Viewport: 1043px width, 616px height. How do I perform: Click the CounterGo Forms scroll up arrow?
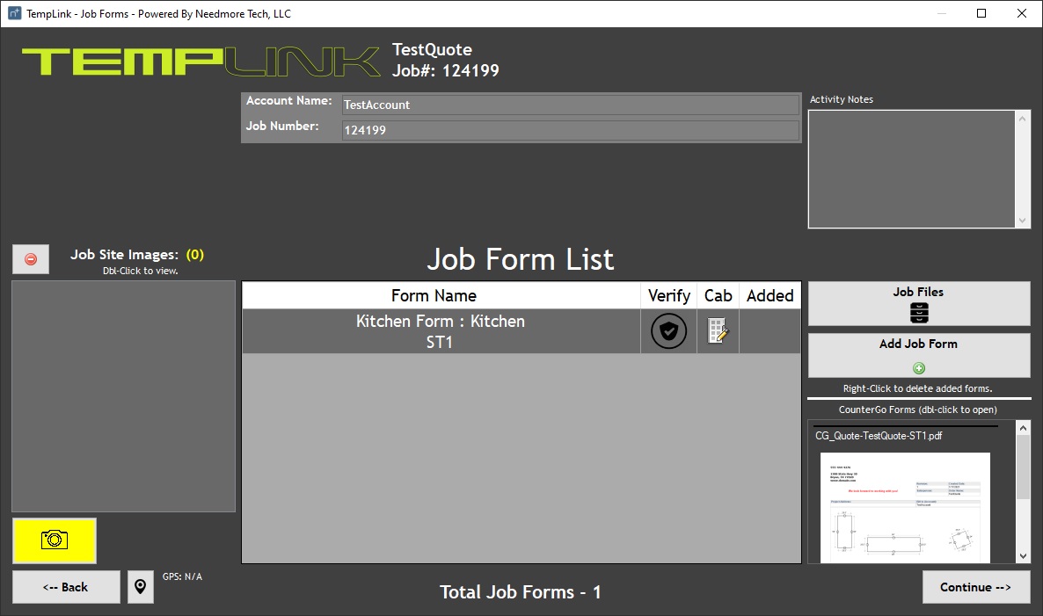coord(1023,427)
